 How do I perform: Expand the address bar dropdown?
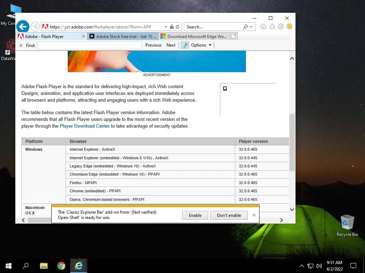point(166,27)
